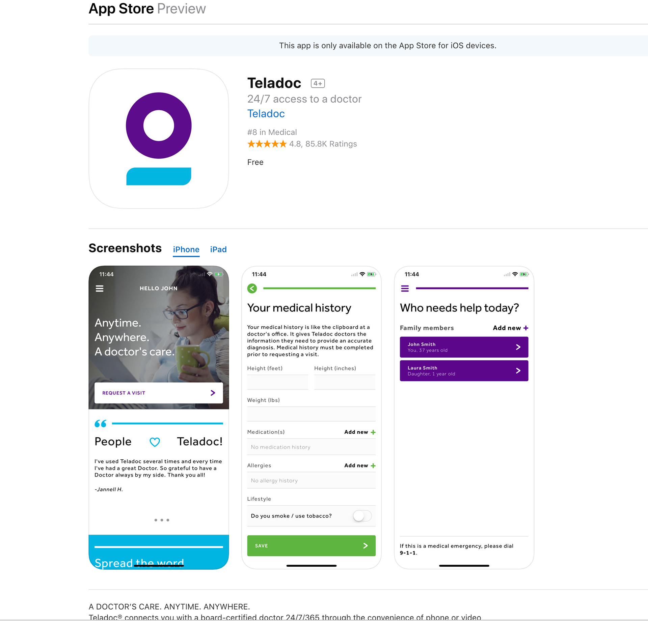Open hamburger menu in HELLO JOHN screenshot
648x621 pixels.
[100, 289]
